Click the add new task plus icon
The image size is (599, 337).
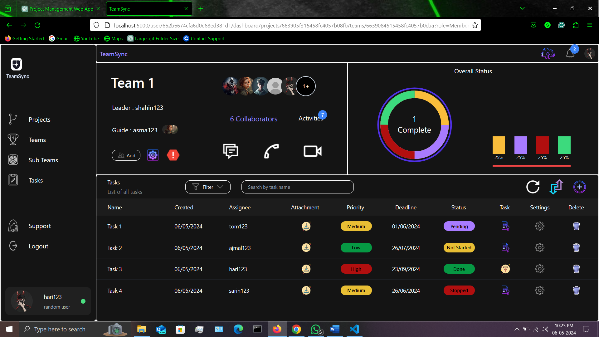(x=579, y=187)
